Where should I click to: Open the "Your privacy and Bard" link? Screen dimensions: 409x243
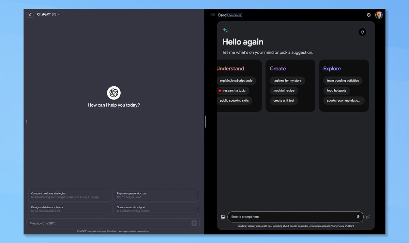pyautogui.click(x=343, y=226)
